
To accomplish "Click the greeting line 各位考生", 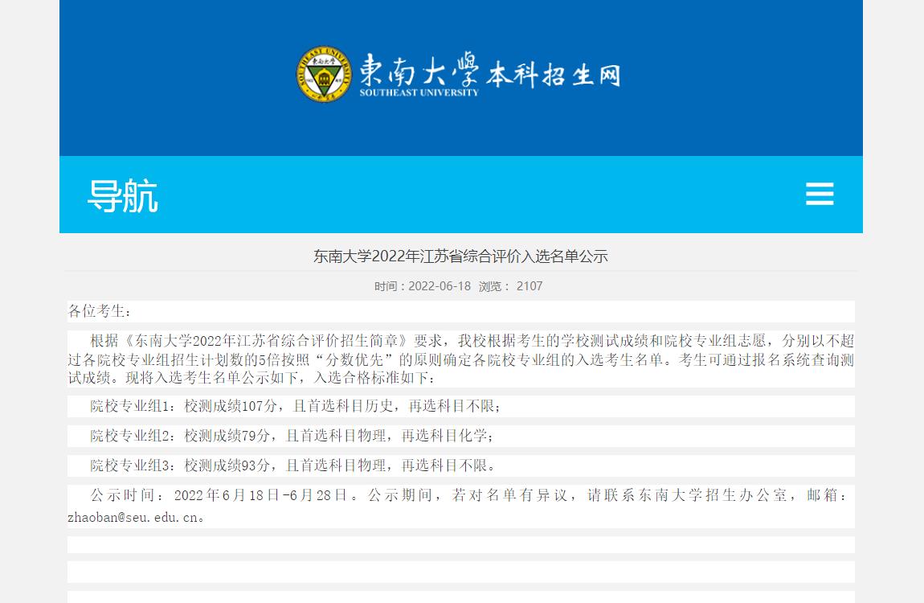I will coord(100,311).
